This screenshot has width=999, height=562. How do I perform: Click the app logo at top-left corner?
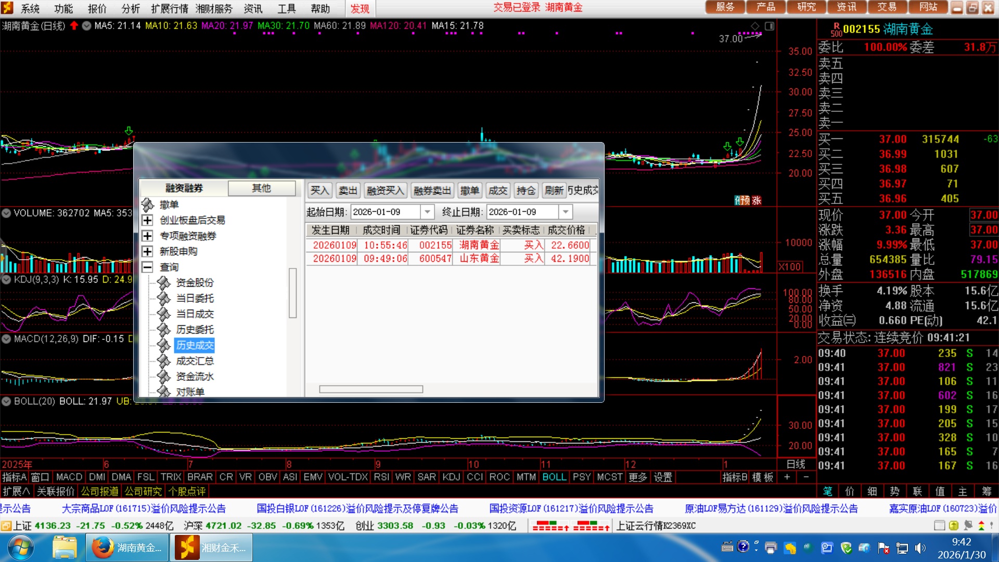tap(7, 8)
